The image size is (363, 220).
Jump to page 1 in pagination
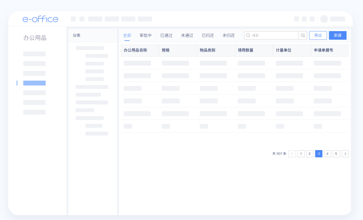(301, 153)
